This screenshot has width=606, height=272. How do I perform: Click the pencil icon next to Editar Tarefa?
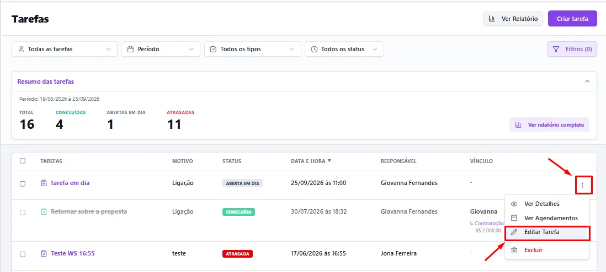(514, 232)
